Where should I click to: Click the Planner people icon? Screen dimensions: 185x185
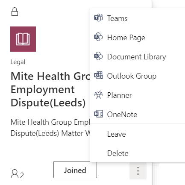[98, 95]
